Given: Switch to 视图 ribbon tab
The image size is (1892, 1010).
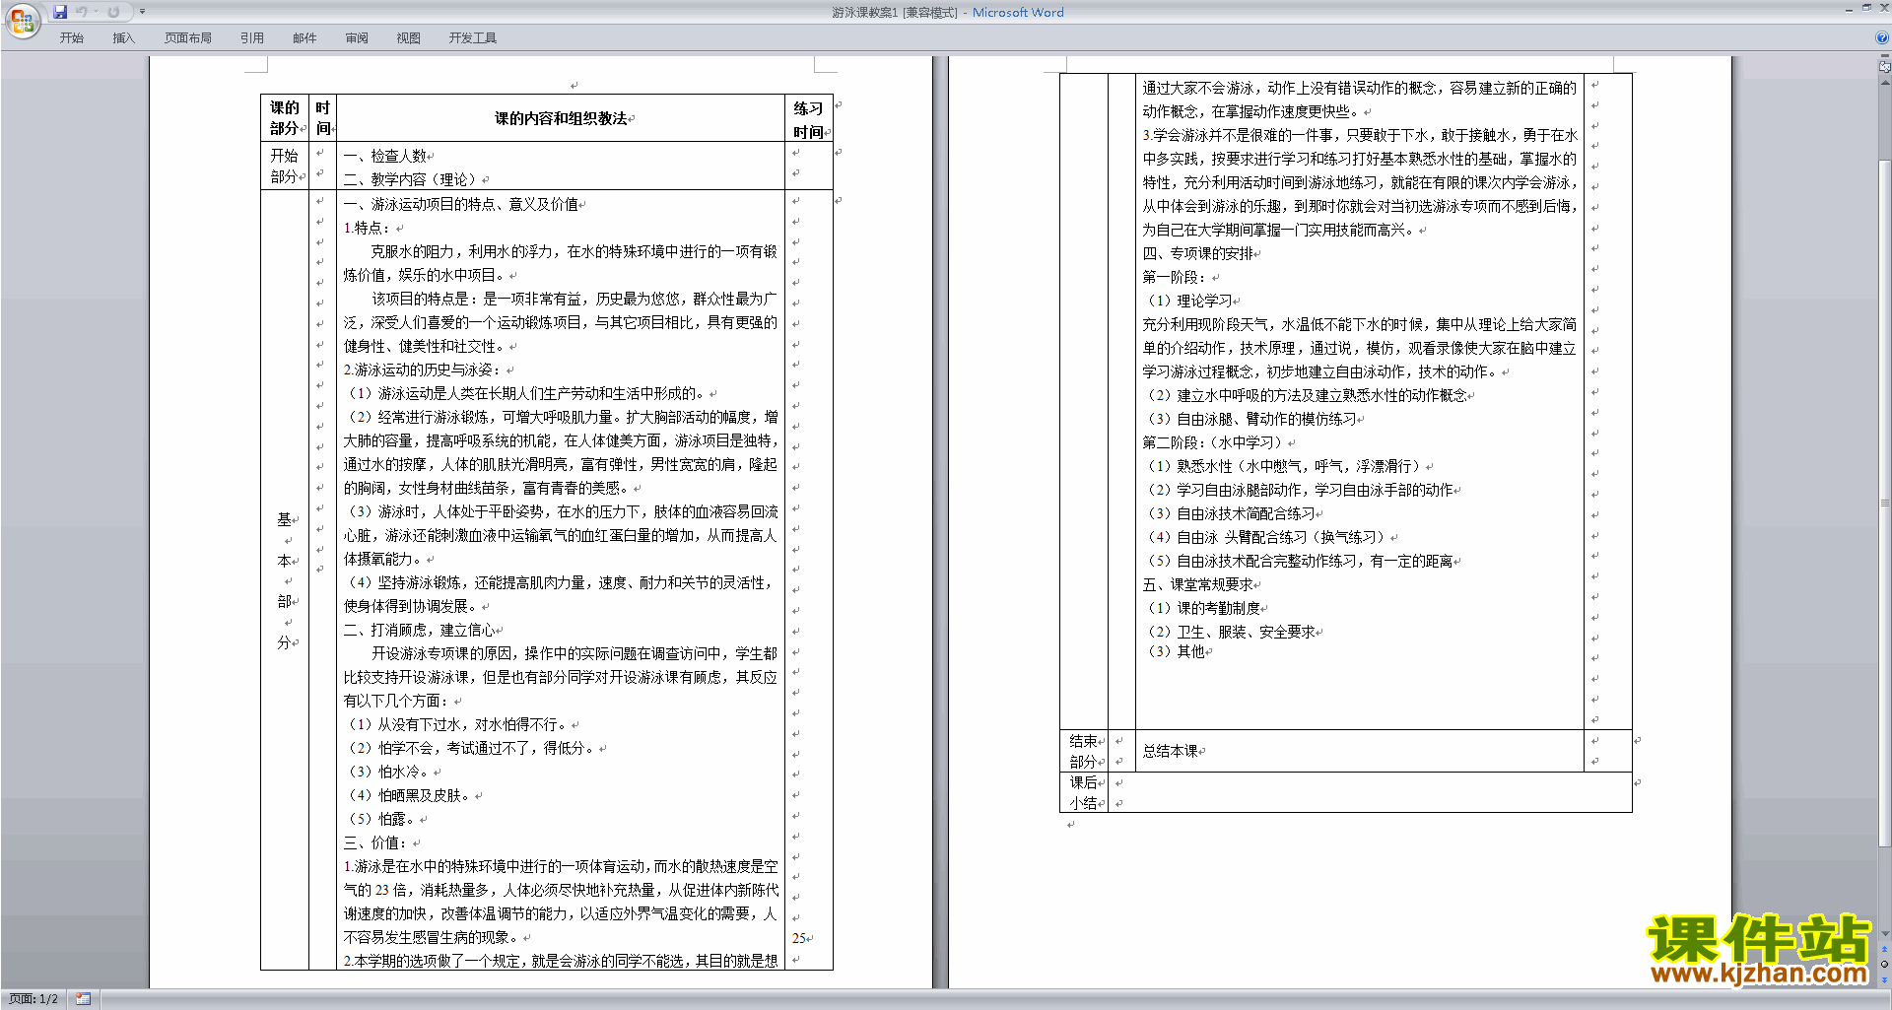Looking at the screenshot, I should click(409, 37).
